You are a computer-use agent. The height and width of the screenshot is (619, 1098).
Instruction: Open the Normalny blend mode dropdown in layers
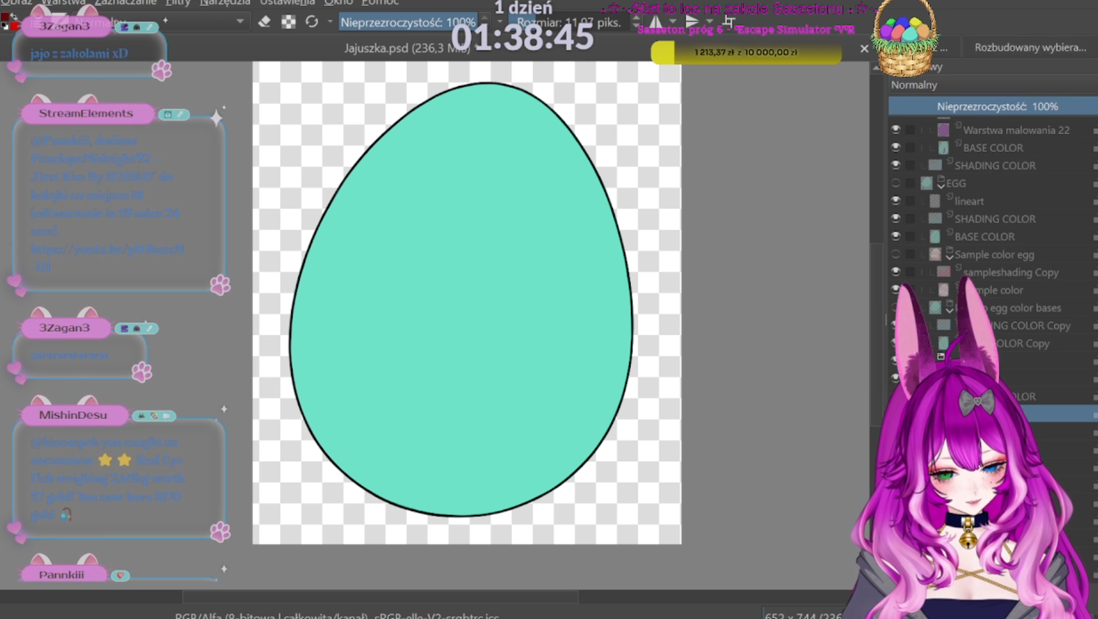(992, 85)
